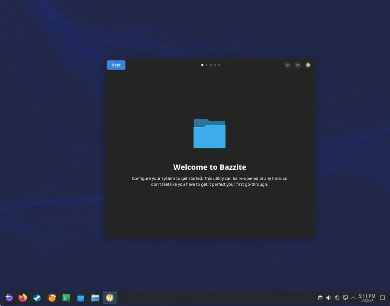Minimize the Welcome window with the down chevron

pos(287,65)
